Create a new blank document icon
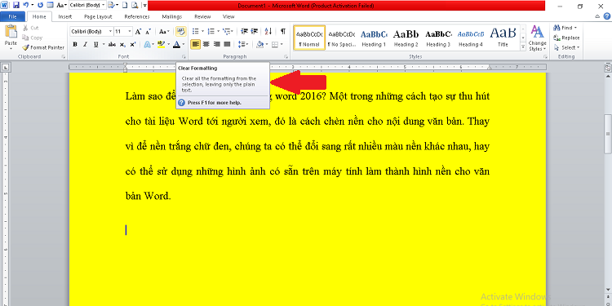Screen dimensions: 612x306 click(x=125, y=6)
